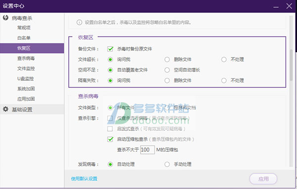Image resolution: width=297 pixels, height=189 pixels.
Task: Select 删除文件 for 文件超长
Action: (167, 60)
